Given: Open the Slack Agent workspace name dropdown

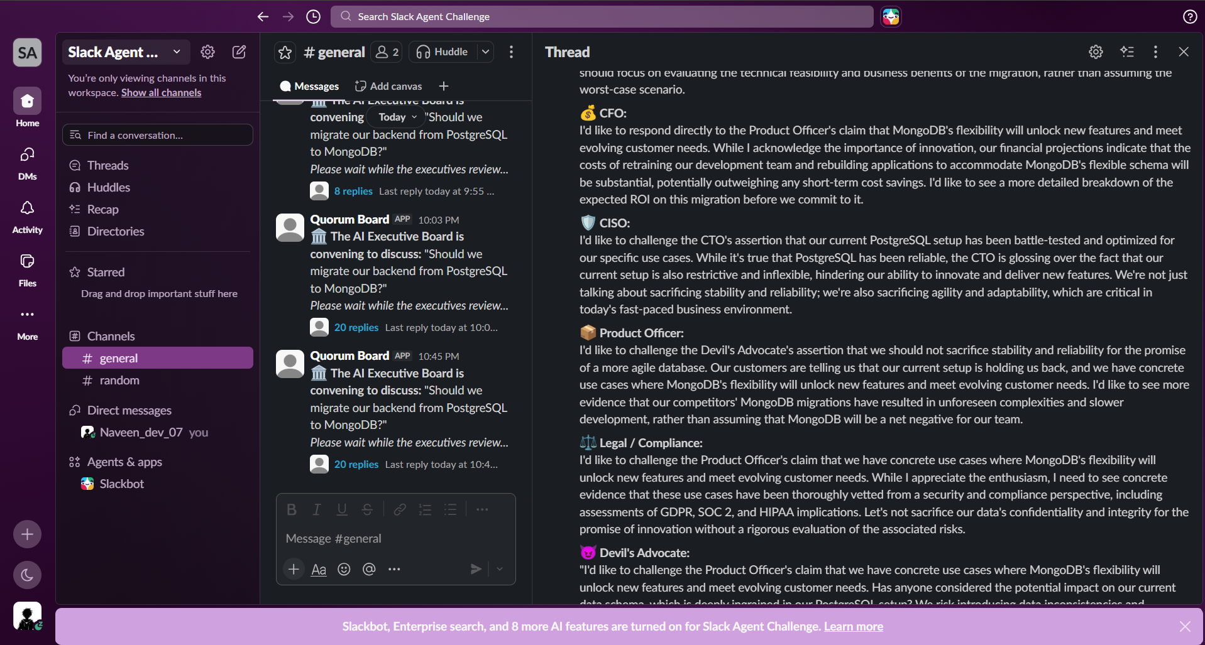Looking at the screenshot, I should (x=124, y=52).
